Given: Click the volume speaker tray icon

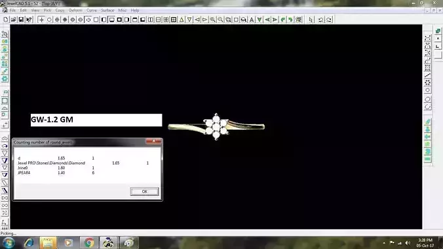Looking at the screenshot, I should (x=408, y=243).
